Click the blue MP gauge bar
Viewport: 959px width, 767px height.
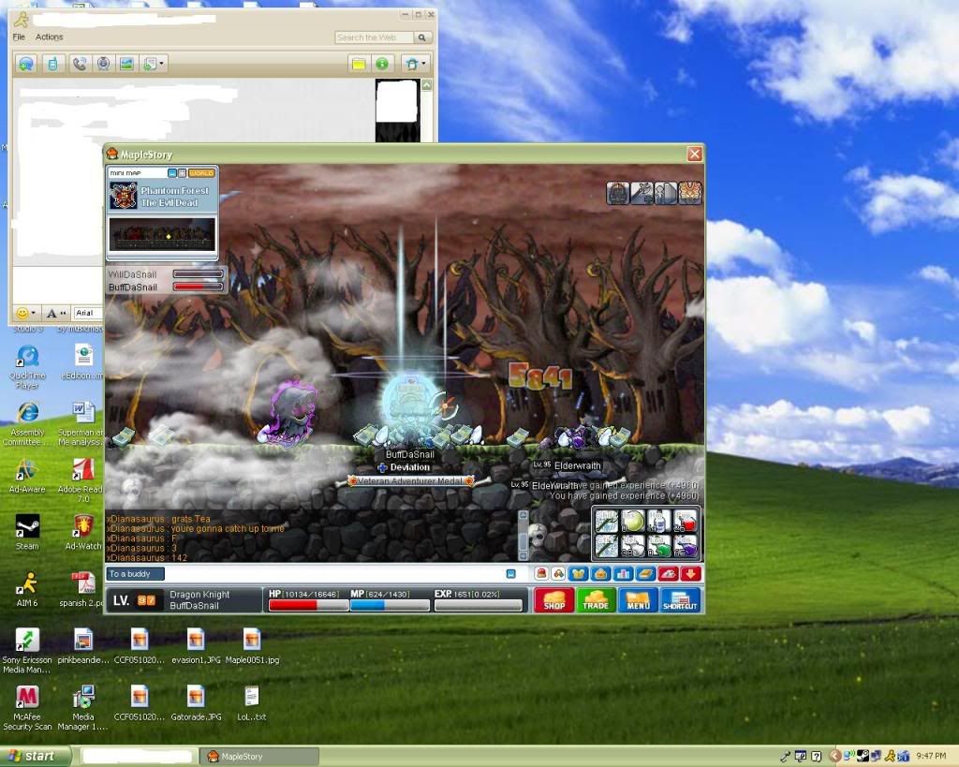[390, 605]
